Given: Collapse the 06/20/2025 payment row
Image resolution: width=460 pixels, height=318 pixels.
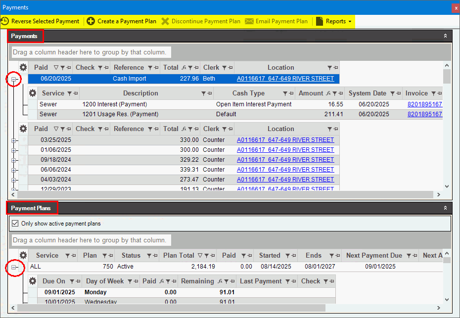Looking at the screenshot, I should click(x=14, y=79).
